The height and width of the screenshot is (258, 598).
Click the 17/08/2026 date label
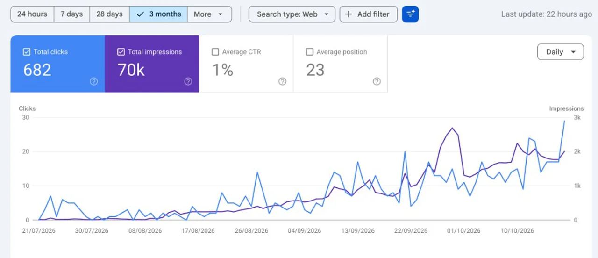[199, 231]
